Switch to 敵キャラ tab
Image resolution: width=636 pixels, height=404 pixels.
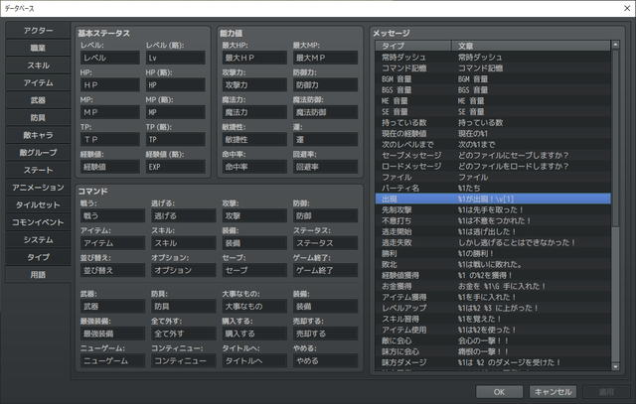tap(38, 135)
